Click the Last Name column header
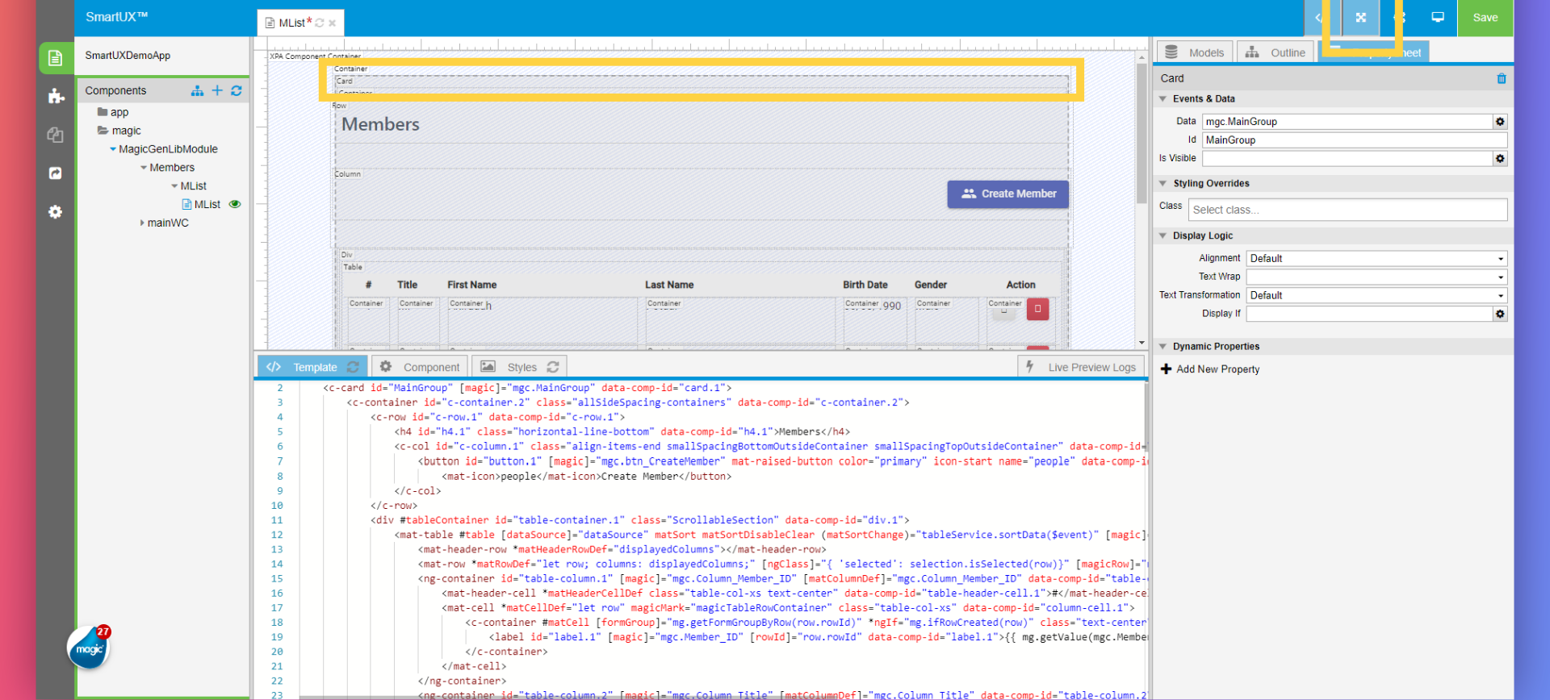This screenshot has height=700, width=1550. [x=669, y=285]
